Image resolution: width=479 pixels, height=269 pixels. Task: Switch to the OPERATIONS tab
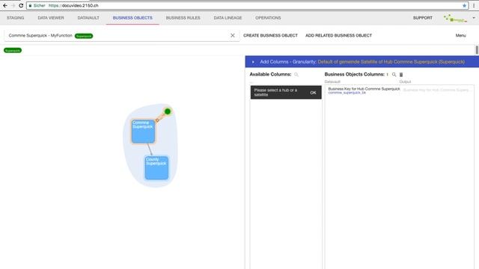point(268,18)
